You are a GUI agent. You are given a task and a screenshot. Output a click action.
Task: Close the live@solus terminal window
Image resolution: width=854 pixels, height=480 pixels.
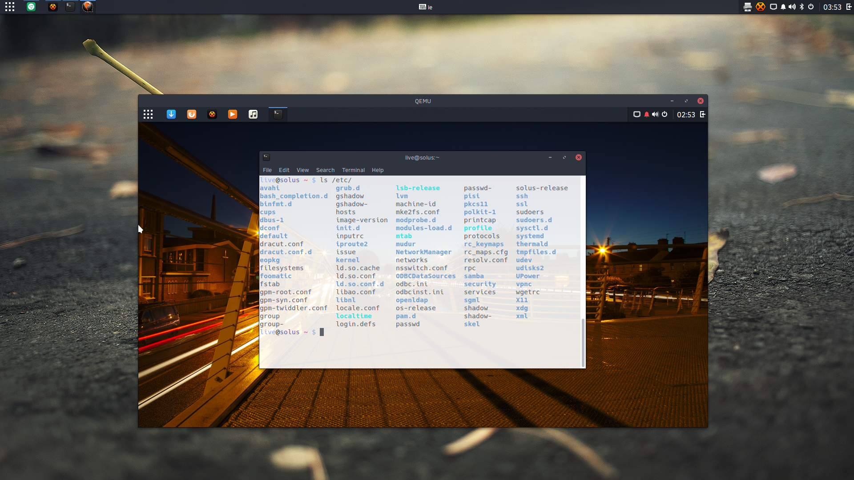point(579,157)
